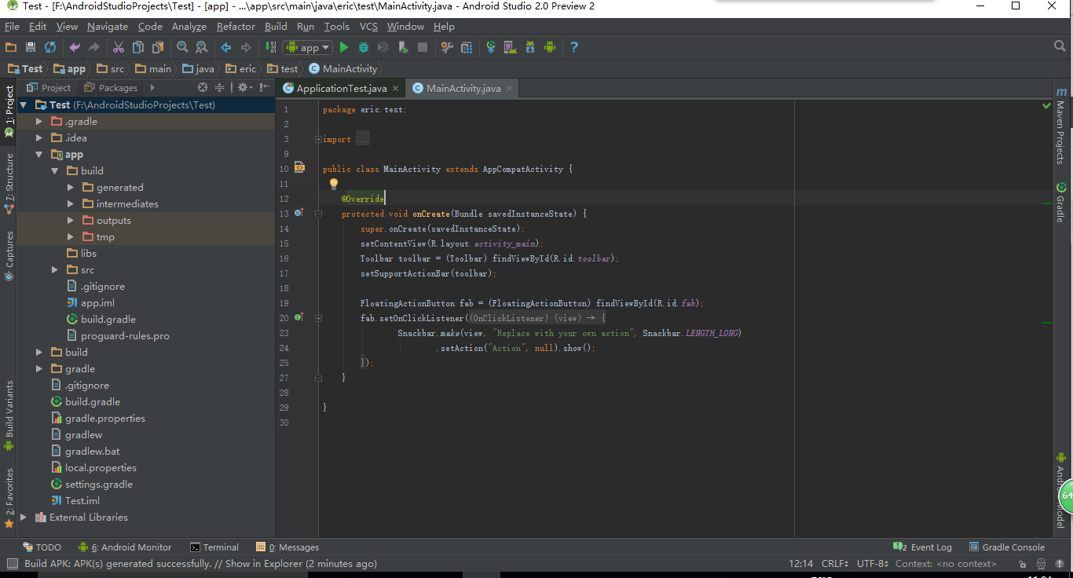The height and width of the screenshot is (578, 1073).
Task: Hide the Project tool window
Action: pos(263,87)
